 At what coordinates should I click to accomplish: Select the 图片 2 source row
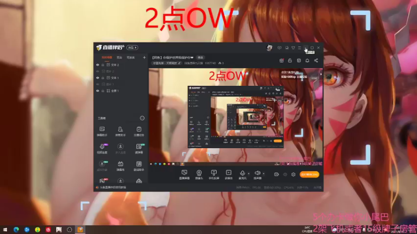[121, 71]
